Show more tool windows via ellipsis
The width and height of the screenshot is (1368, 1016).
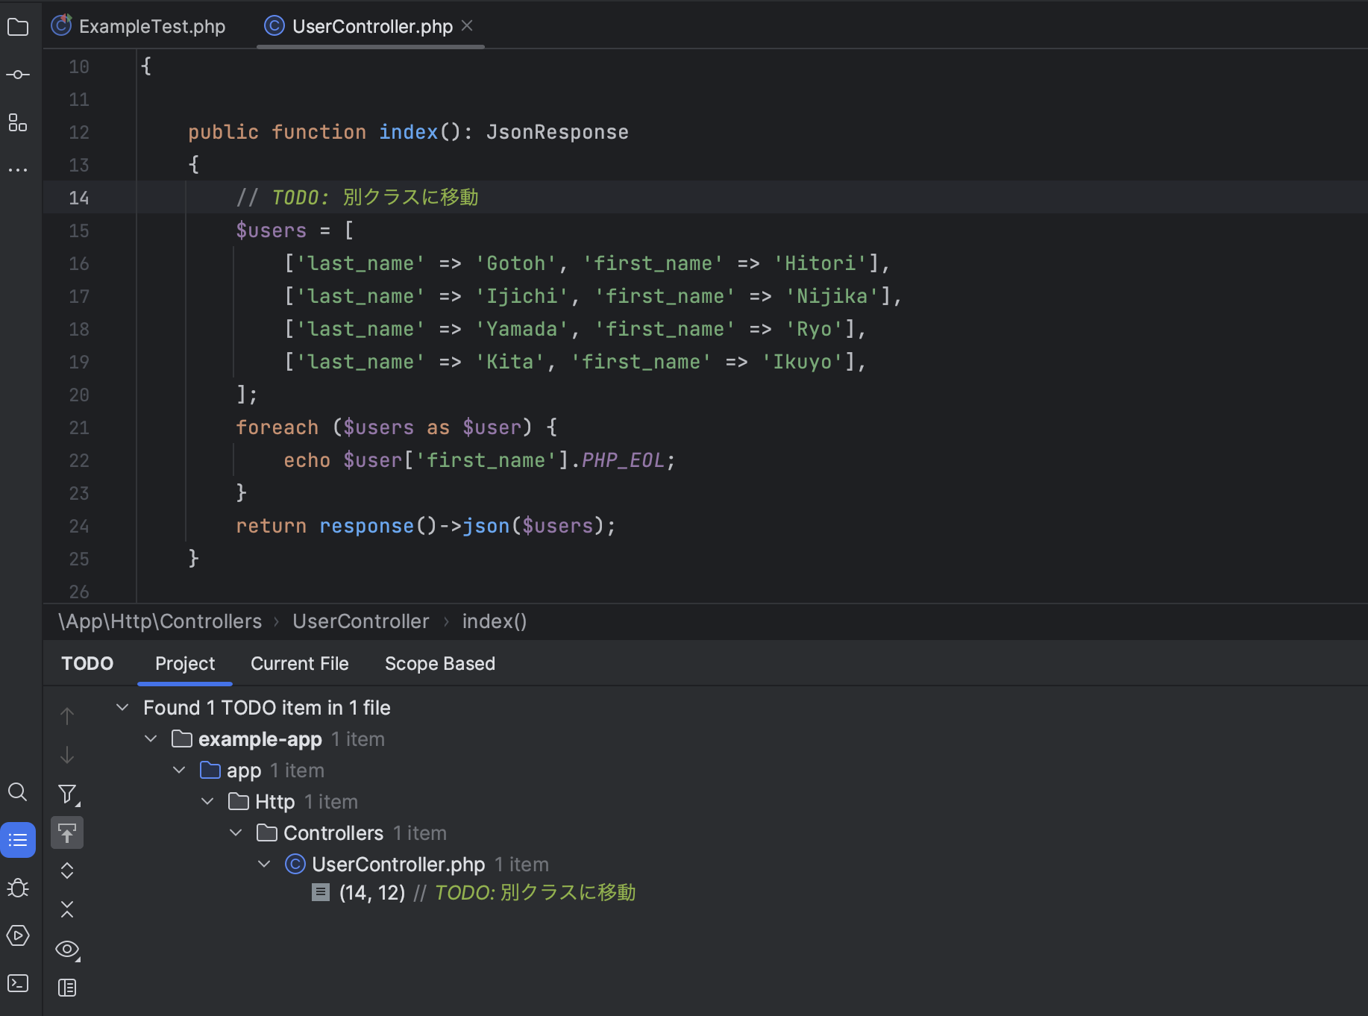click(x=18, y=170)
